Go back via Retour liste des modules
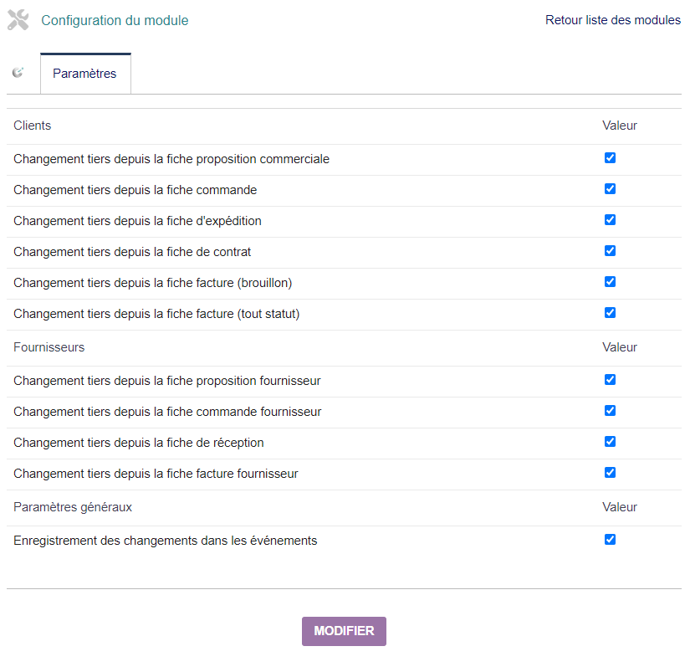 612,20
